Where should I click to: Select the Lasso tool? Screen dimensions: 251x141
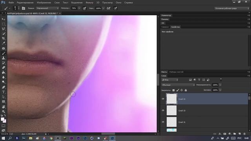(x=4, y=29)
